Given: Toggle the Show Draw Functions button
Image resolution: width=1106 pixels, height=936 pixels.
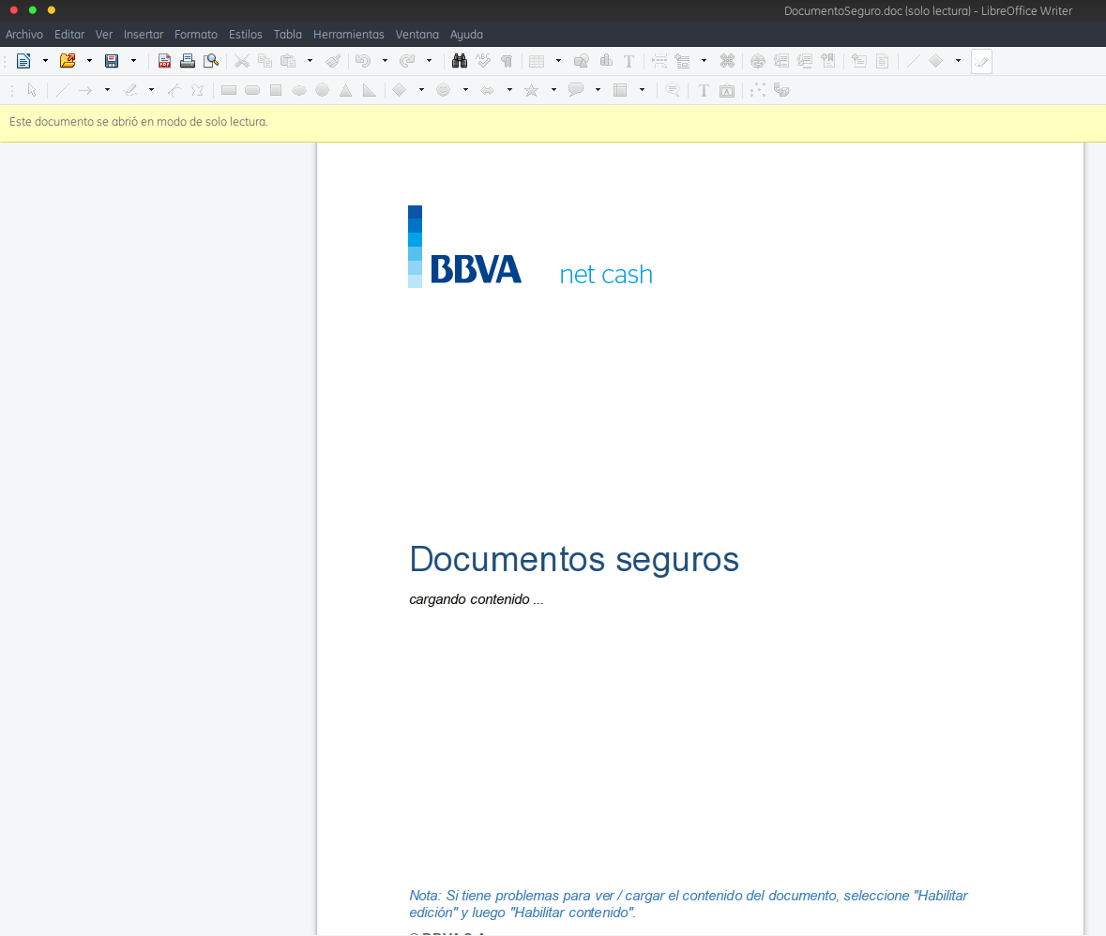Looking at the screenshot, I should point(981,61).
